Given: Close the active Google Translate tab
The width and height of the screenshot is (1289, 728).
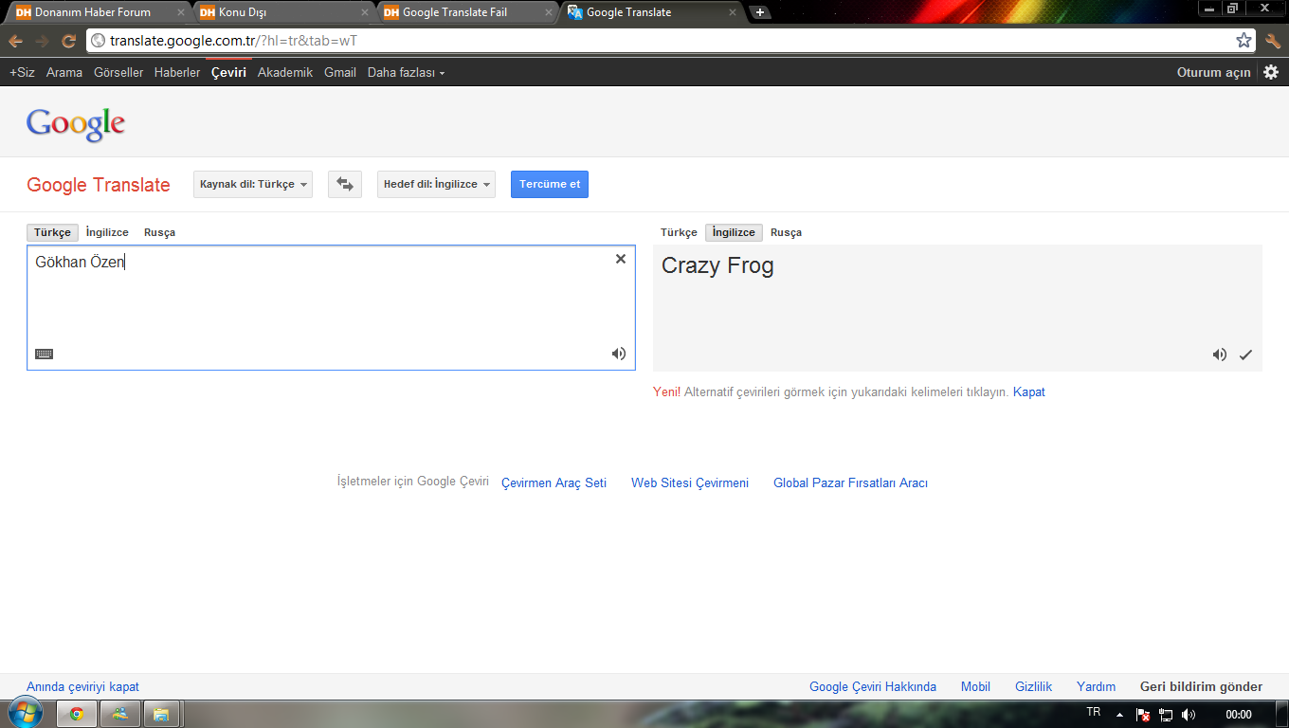Looking at the screenshot, I should (x=733, y=12).
